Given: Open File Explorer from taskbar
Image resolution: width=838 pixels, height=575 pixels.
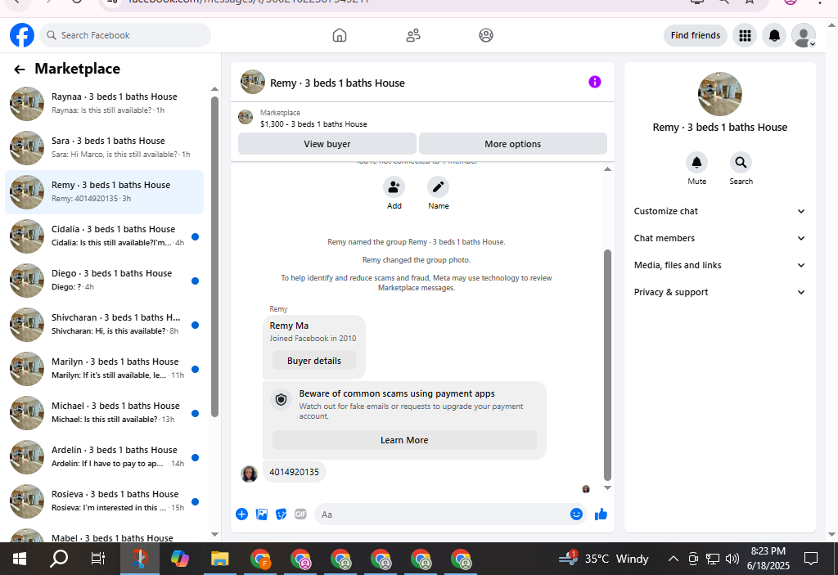Looking at the screenshot, I should pyautogui.click(x=219, y=559).
